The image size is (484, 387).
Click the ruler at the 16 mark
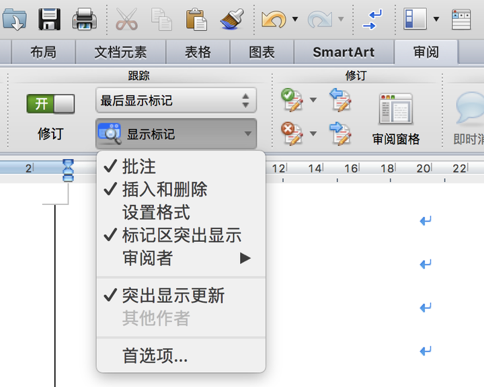tap(352, 169)
